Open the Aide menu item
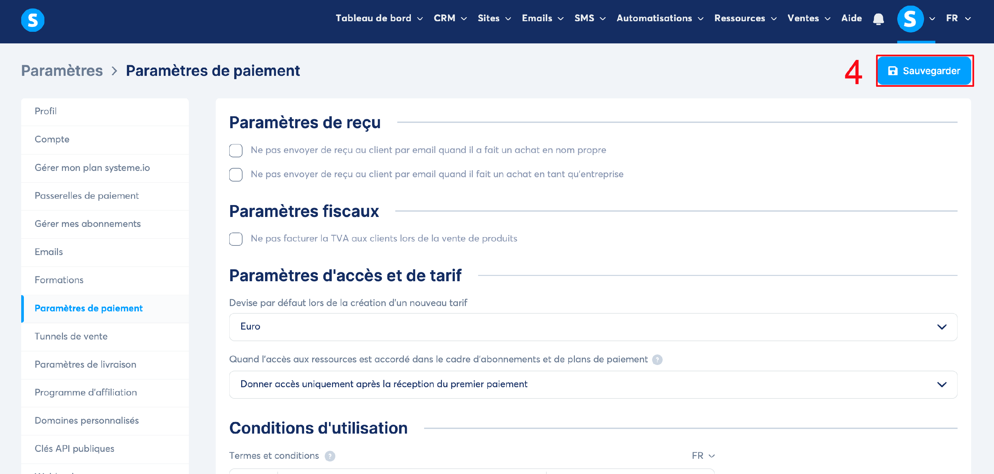Viewport: 994px width, 474px height. click(x=851, y=18)
